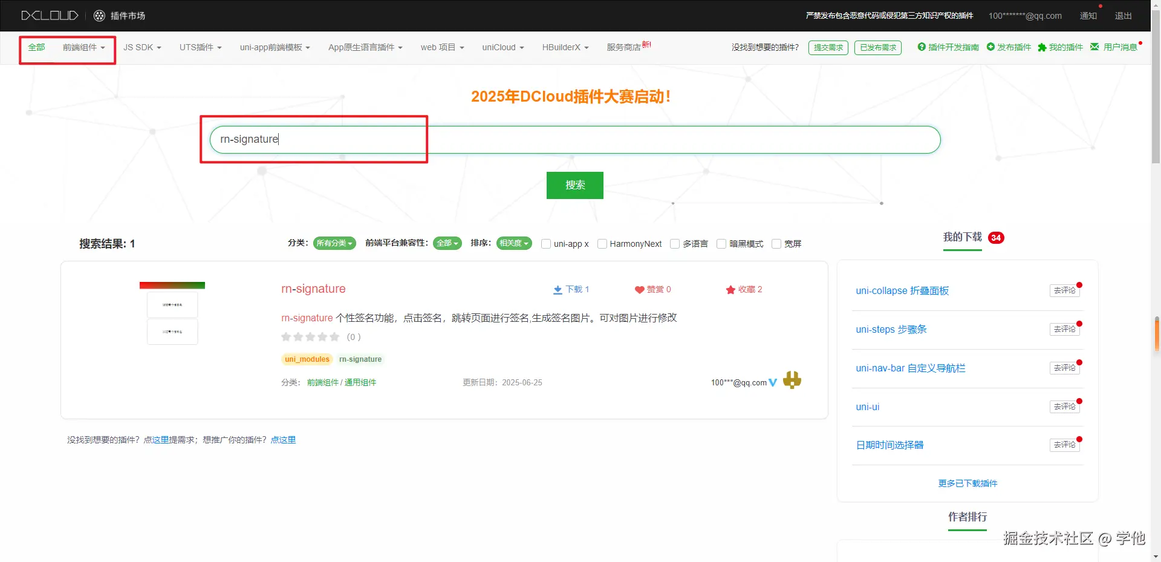Open the uni-ui plugin link

(x=867, y=407)
